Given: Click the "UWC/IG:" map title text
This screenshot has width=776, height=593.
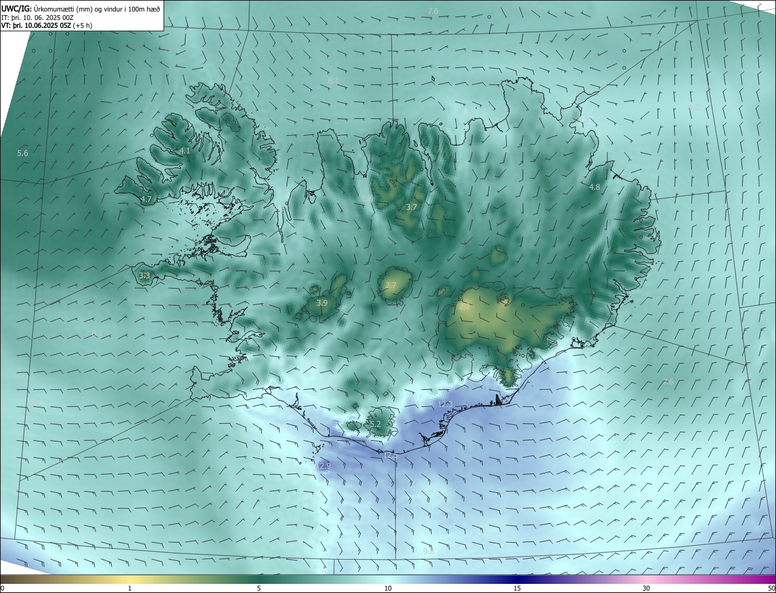Looking at the screenshot, I should point(17,9).
